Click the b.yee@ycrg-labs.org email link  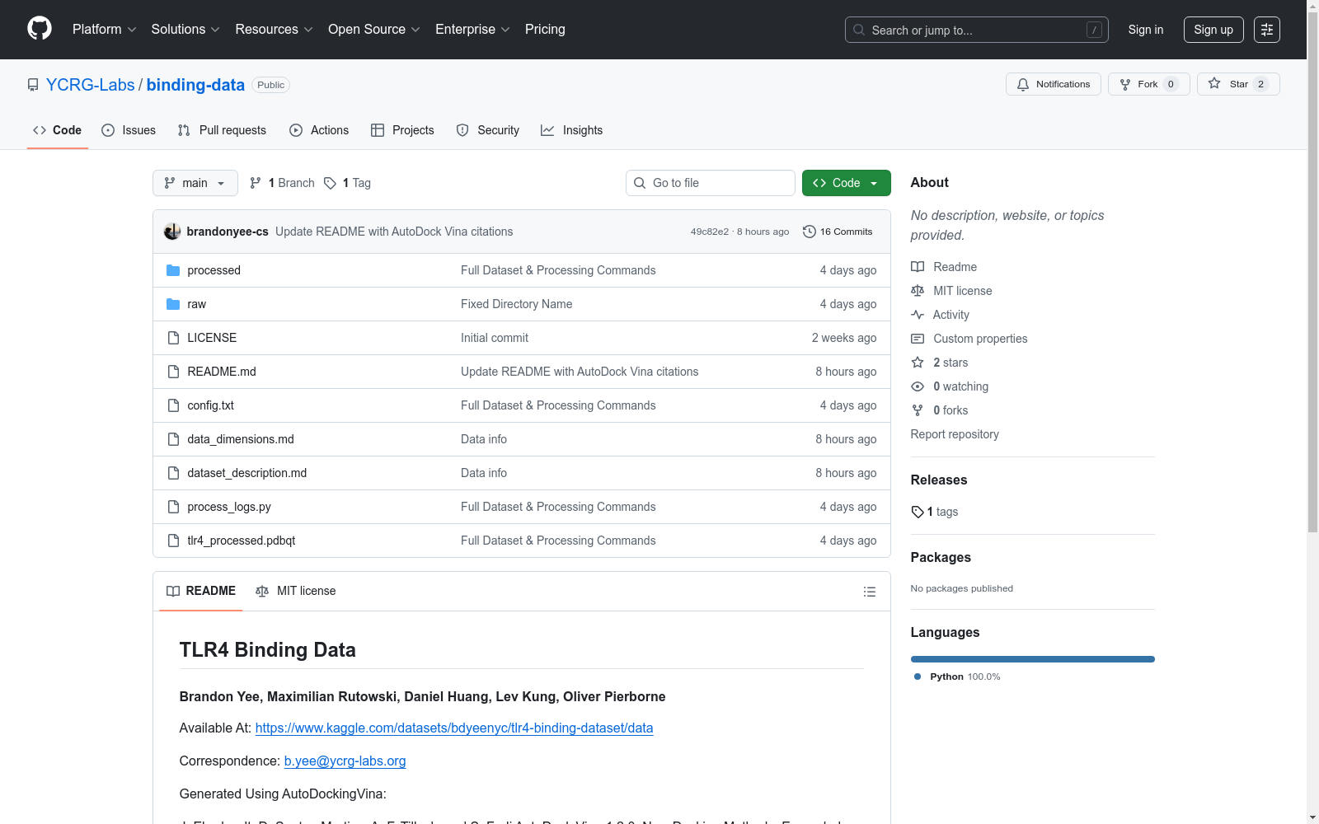coord(345,761)
